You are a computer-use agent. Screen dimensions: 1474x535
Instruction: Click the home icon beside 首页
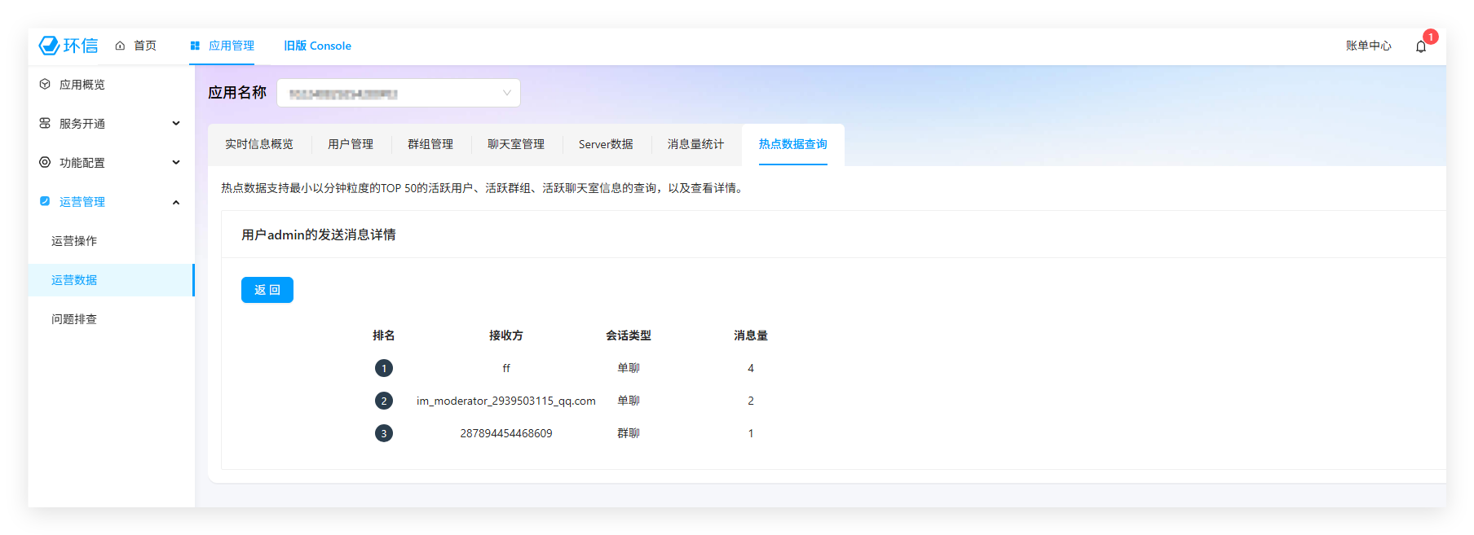[x=120, y=46]
